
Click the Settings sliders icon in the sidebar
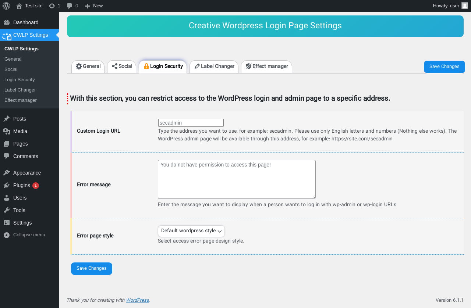[x=7, y=223]
